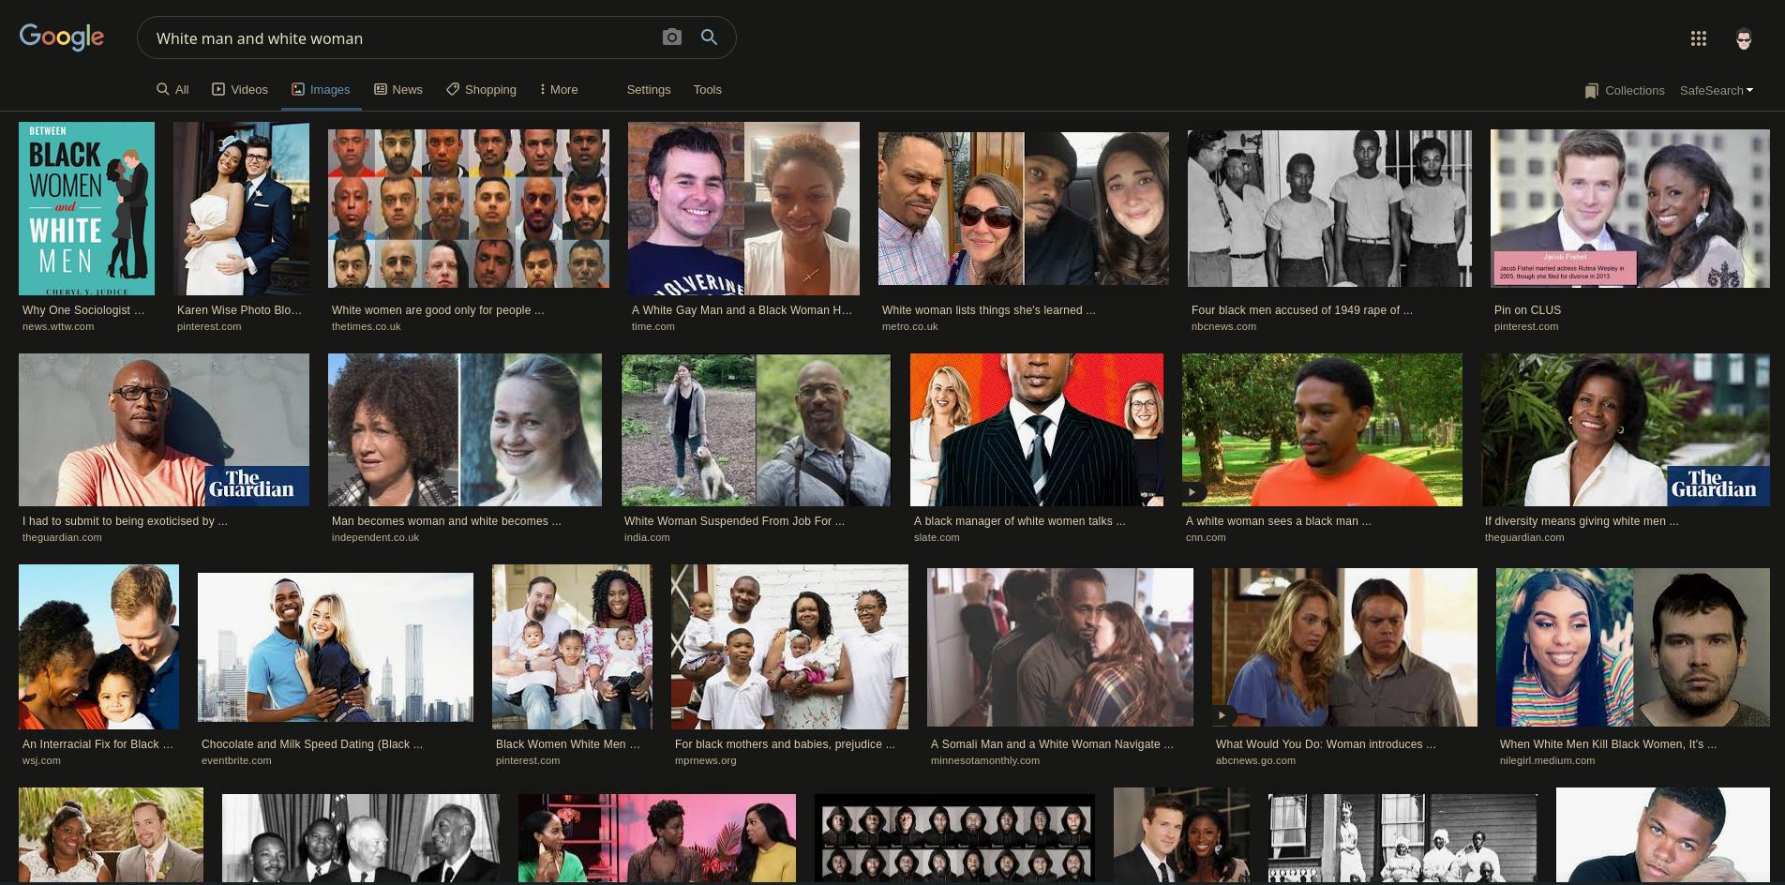Viewport: 1785px width, 885px height.
Task: Click the Google logo
Action: click(x=62, y=37)
